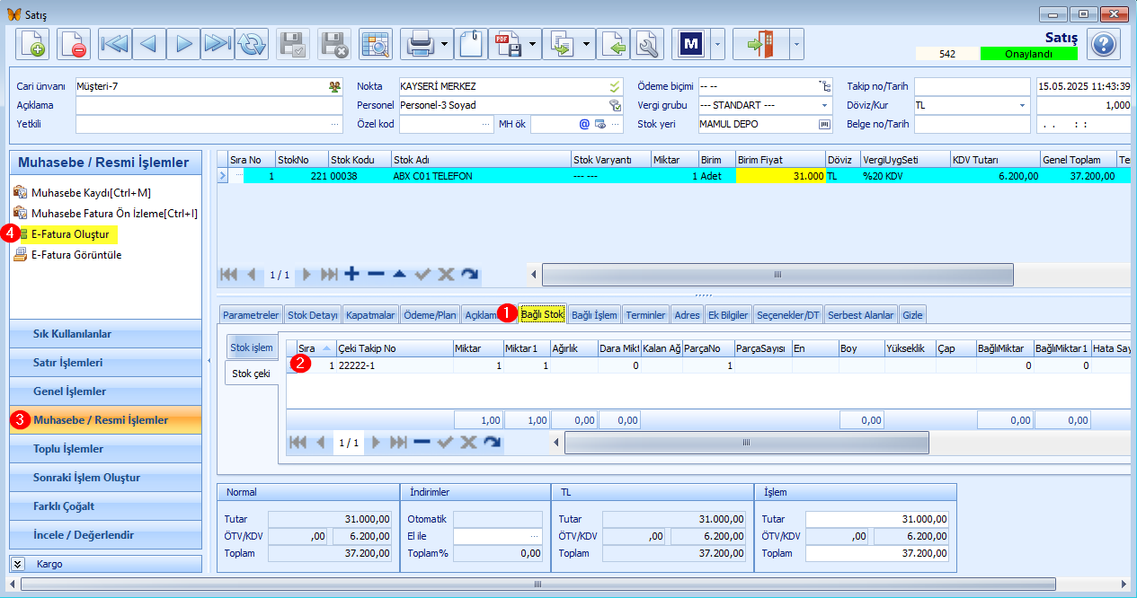This screenshot has width=1137, height=598.
Task: Open settings with the wrench icon
Action: (646, 43)
